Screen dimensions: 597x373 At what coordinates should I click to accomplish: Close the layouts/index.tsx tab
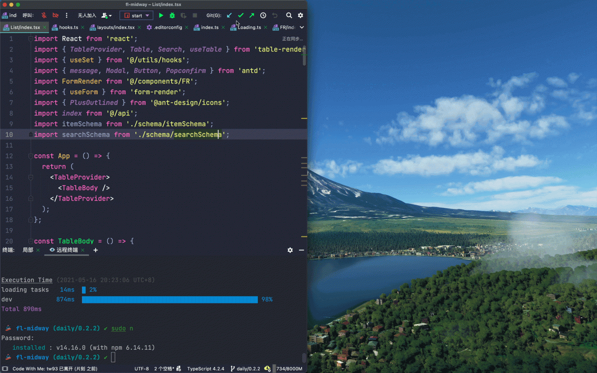140,28
